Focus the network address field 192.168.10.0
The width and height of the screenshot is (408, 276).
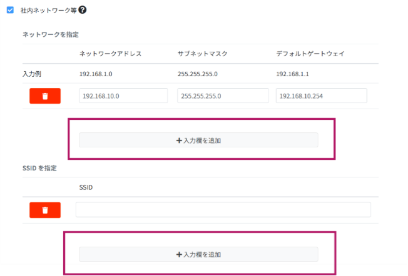tap(123, 96)
